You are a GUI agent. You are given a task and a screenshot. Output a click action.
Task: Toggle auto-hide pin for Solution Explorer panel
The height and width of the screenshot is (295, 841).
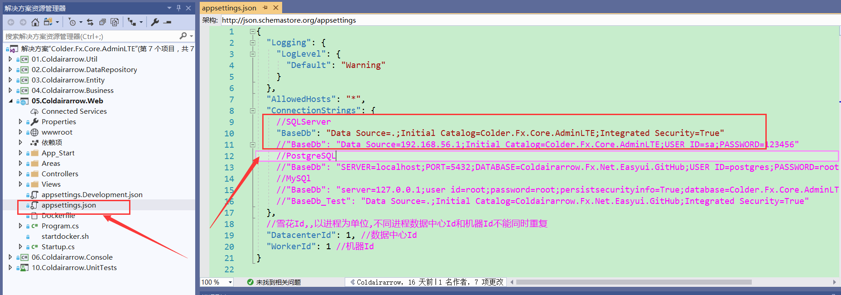178,8
